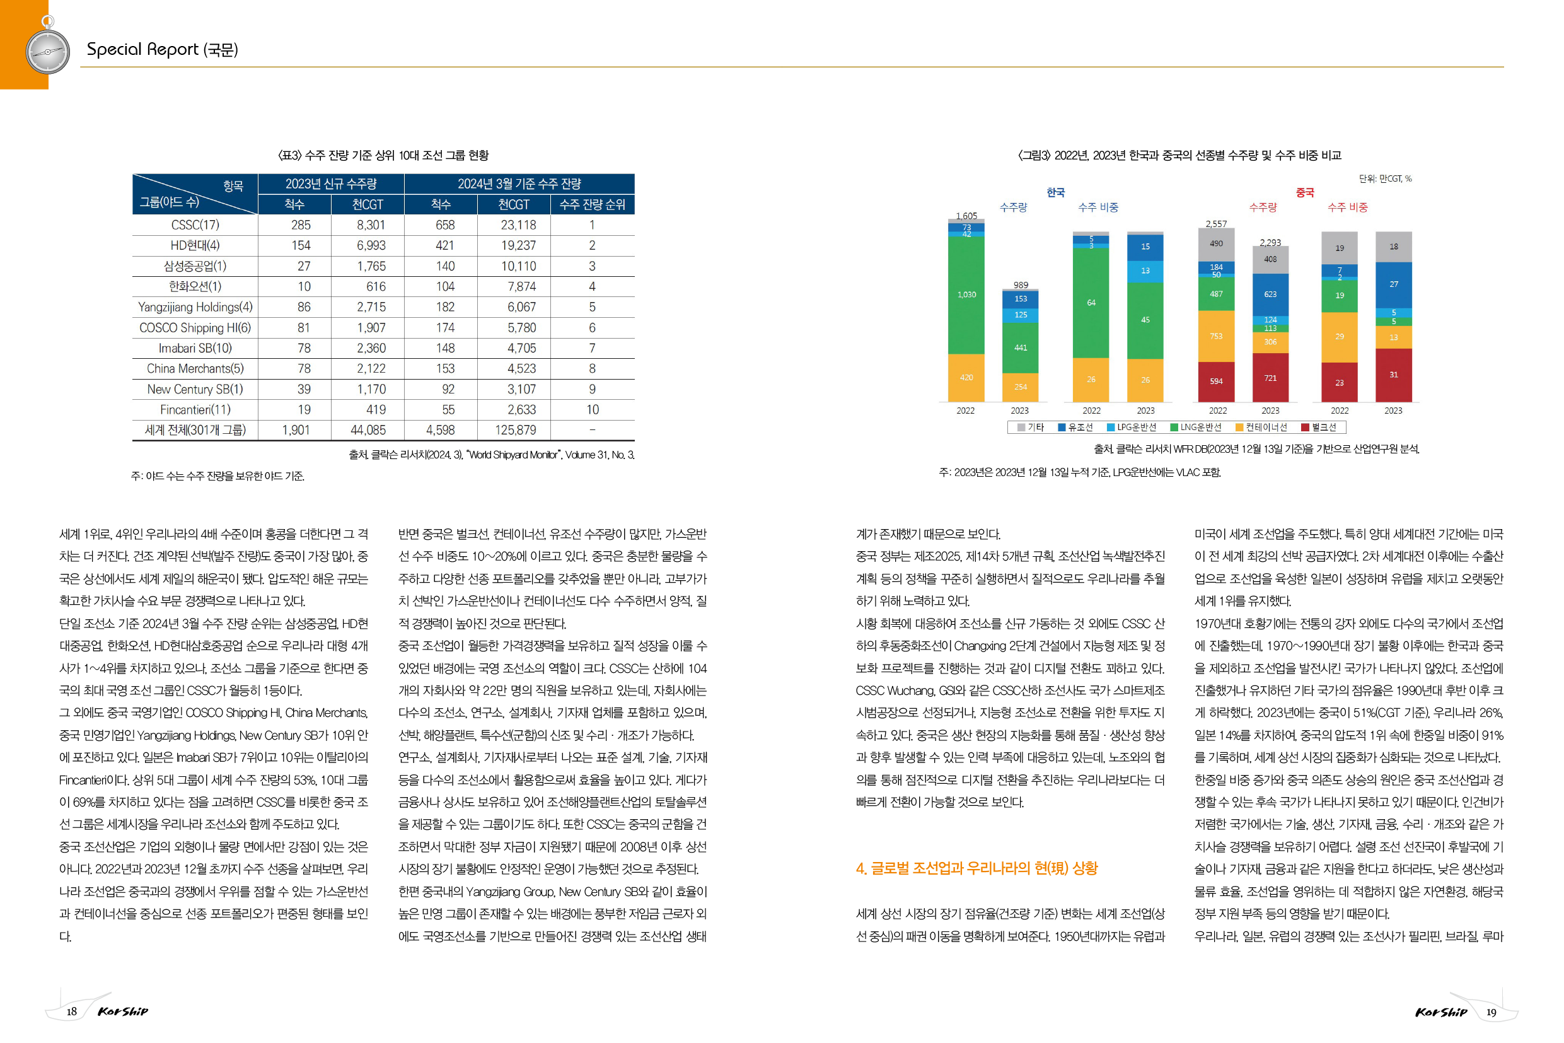Click the 8,301 value in the CSSC row
The height and width of the screenshot is (1043, 1564).
coord(371,225)
